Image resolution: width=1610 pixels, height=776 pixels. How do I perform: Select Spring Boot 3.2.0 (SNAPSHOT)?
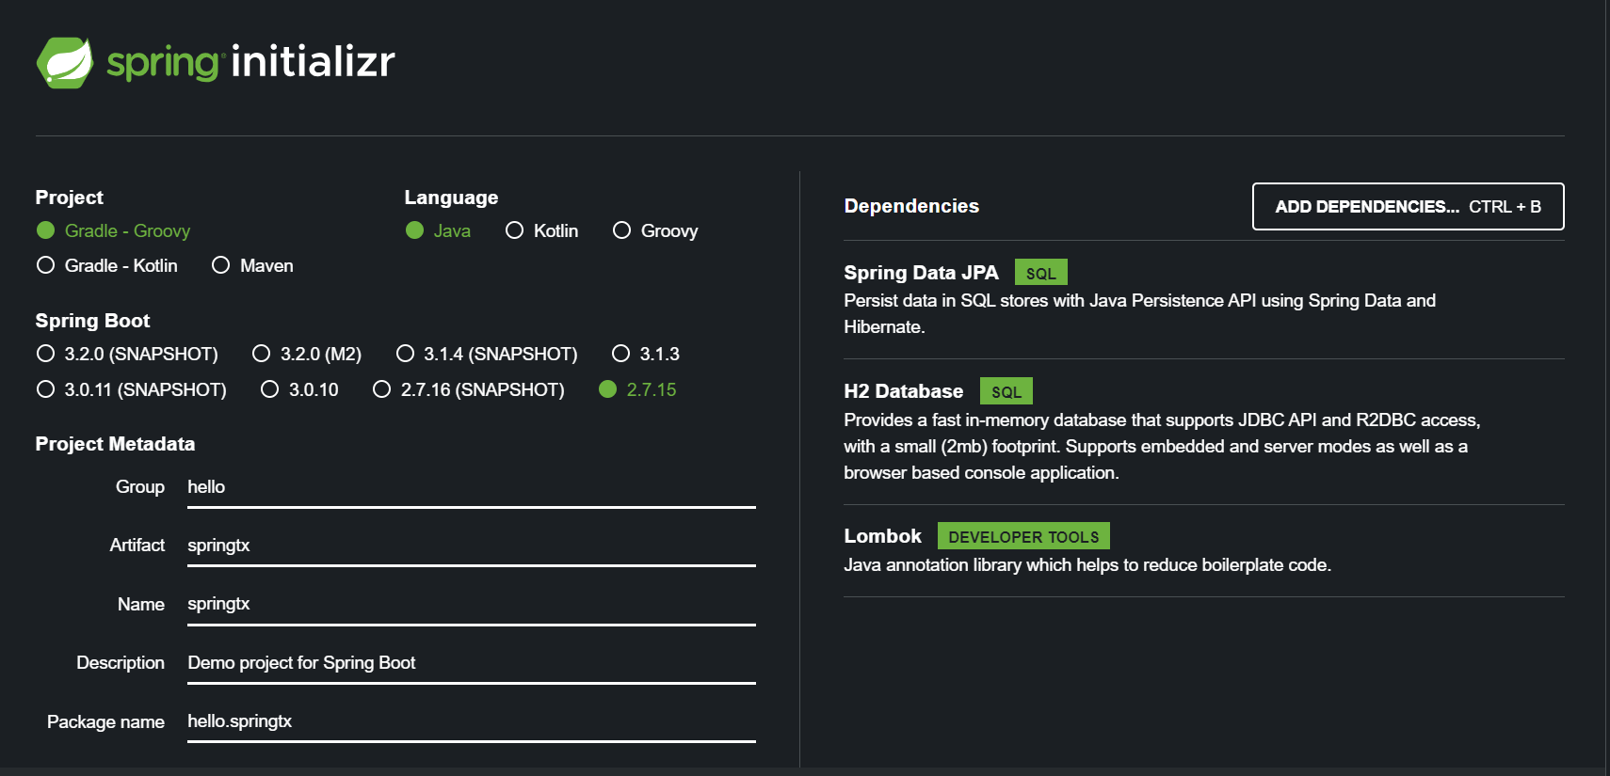pos(46,354)
